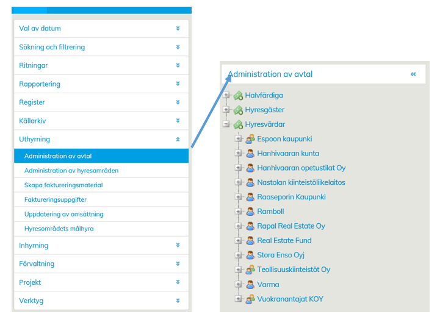
Task: Open Hyresområdets målhyra menu entry
Action: 59,229
